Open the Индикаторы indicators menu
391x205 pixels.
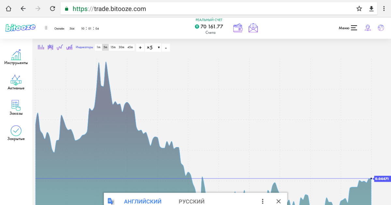point(84,48)
